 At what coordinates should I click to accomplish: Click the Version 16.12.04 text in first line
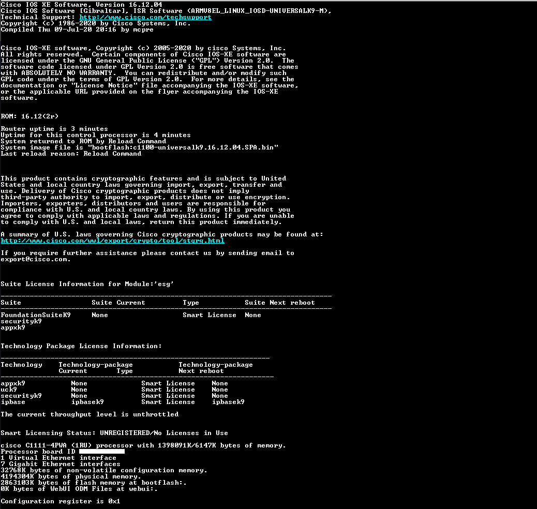pyautogui.click(x=129, y=5)
